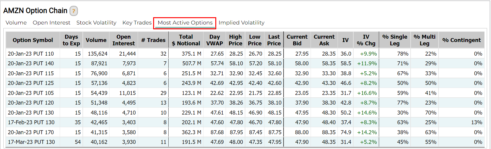The width and height of the screenshot is (491, 149).
Task: Click days to exp value 35
Action: [78, 122]
